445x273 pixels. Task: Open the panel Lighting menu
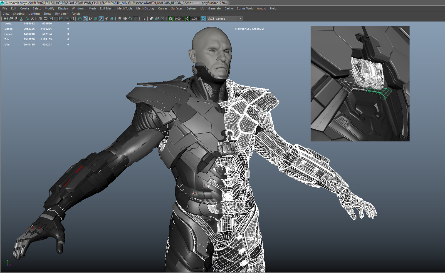tap(34, 14)
